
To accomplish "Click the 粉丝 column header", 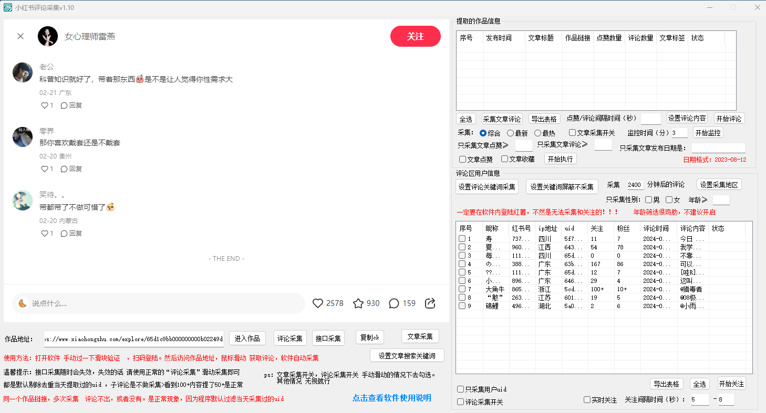I will click(623, 229).
